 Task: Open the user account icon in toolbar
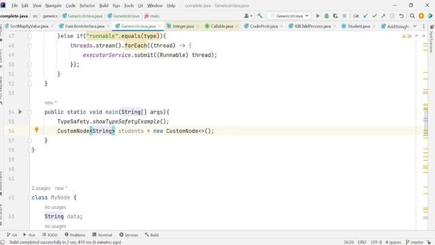[247, 16]
